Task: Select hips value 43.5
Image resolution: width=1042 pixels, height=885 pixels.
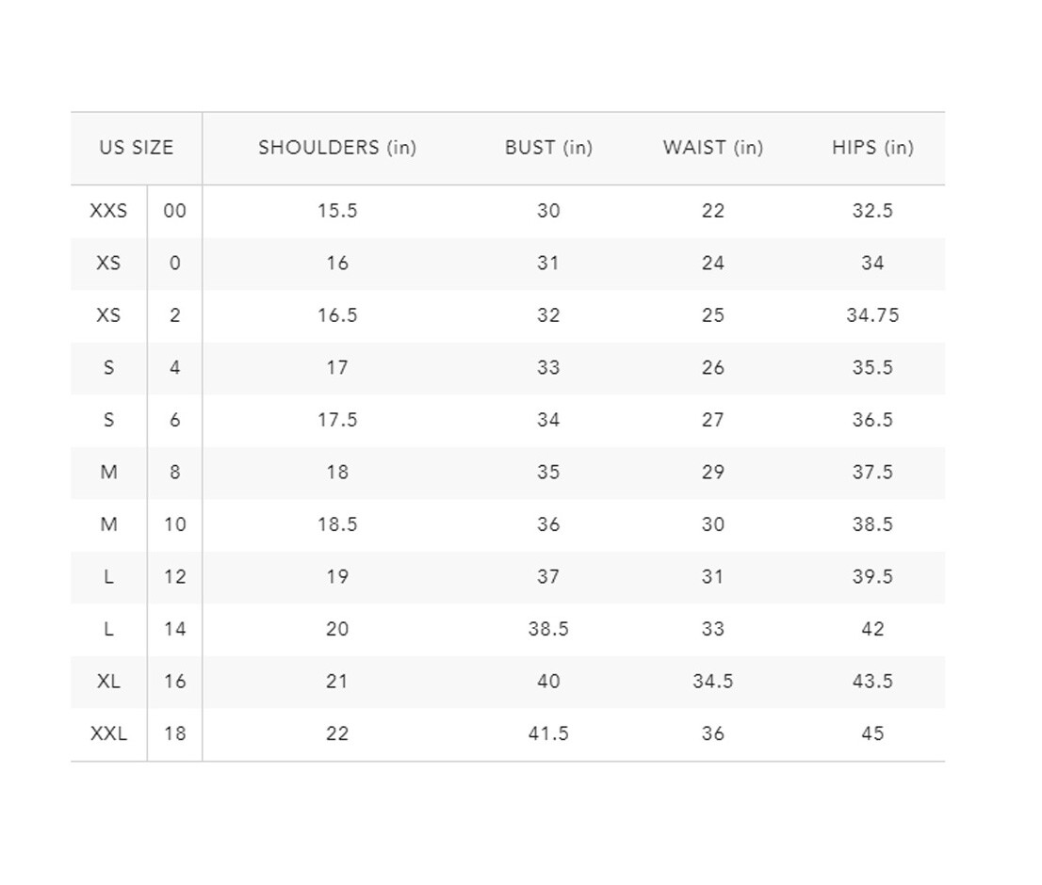Action: pyautogui.click(x=872, y=682)
